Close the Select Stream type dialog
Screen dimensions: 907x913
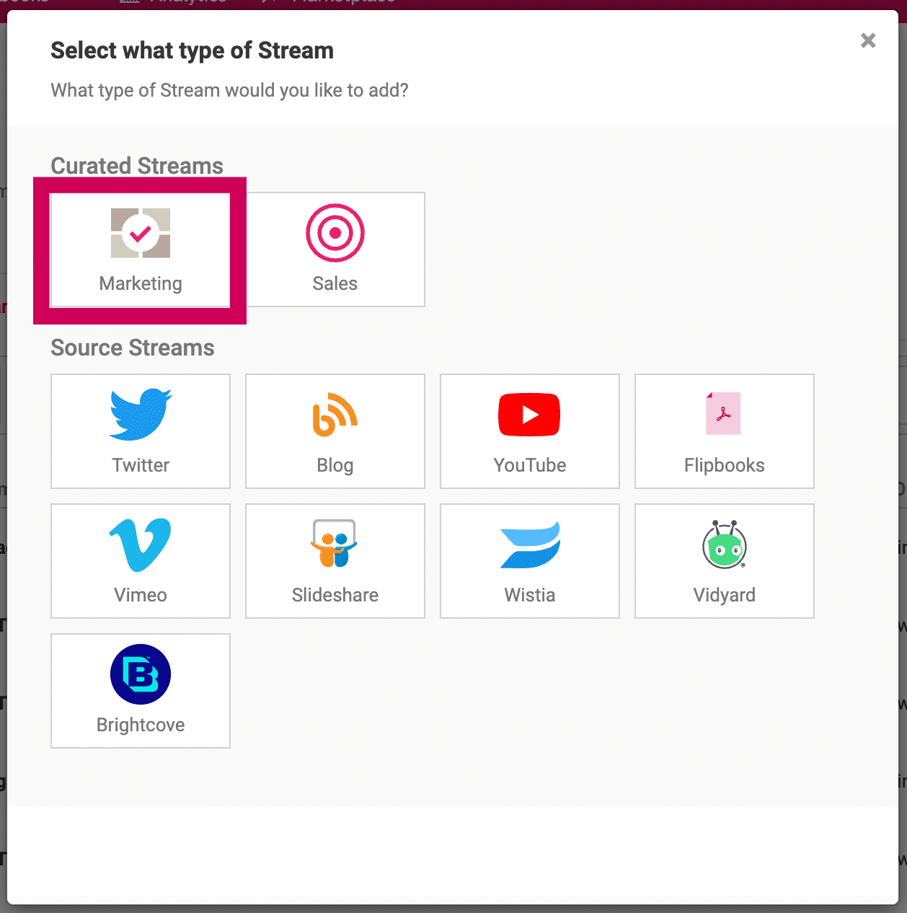(x=868, y=40)
